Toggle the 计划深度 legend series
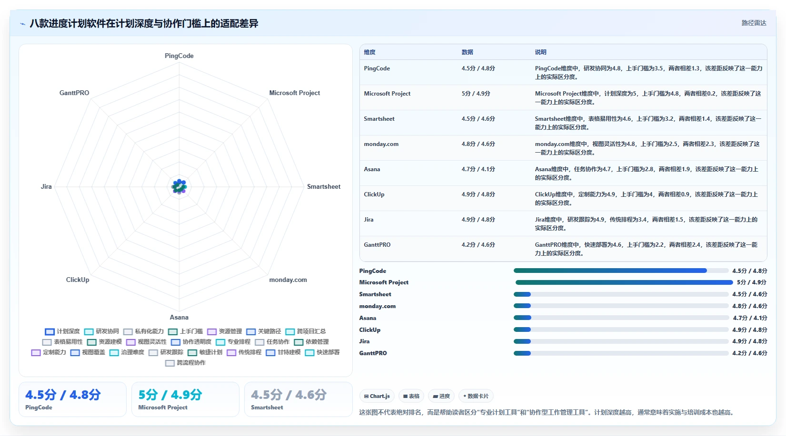The image size is (786, 436). (62, 331)
